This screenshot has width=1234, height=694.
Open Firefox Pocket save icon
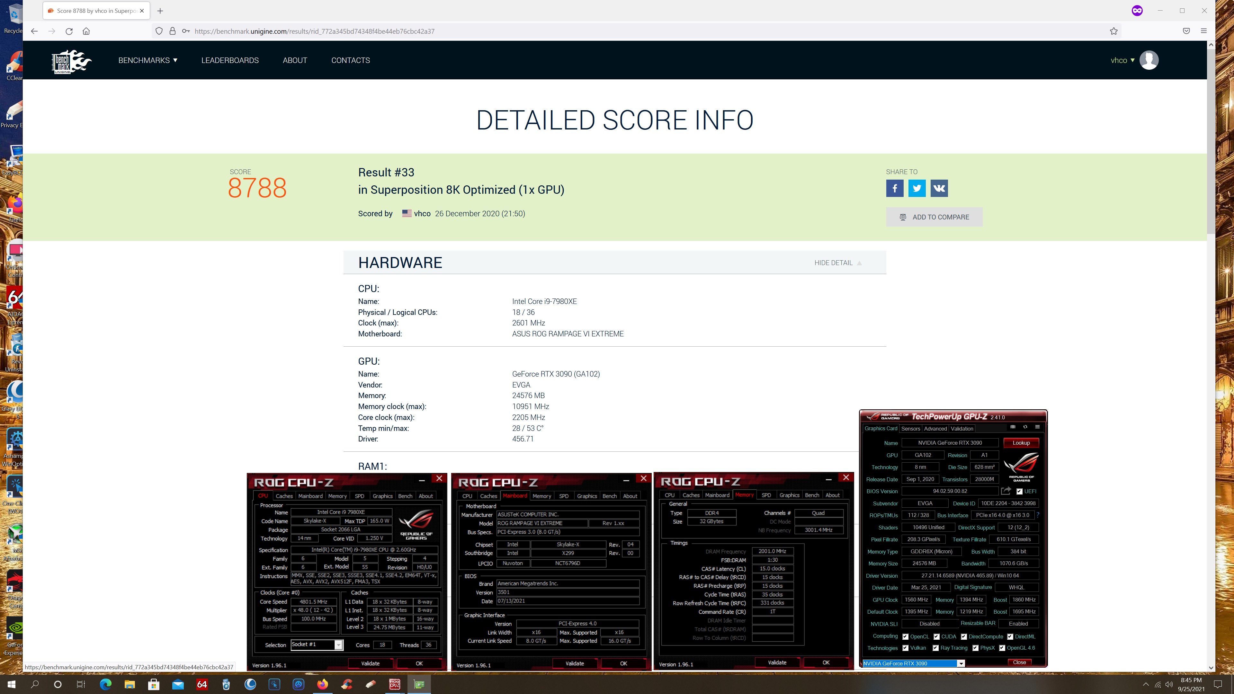pyautogui.click(x=1186, y=31)
